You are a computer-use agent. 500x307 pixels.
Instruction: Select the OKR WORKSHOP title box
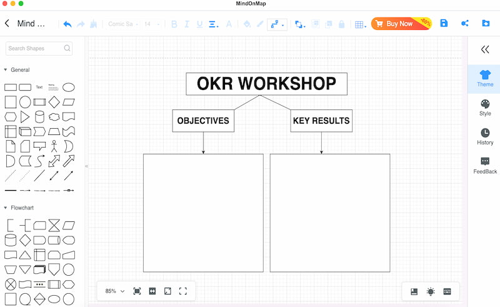(x=267, y=84)
